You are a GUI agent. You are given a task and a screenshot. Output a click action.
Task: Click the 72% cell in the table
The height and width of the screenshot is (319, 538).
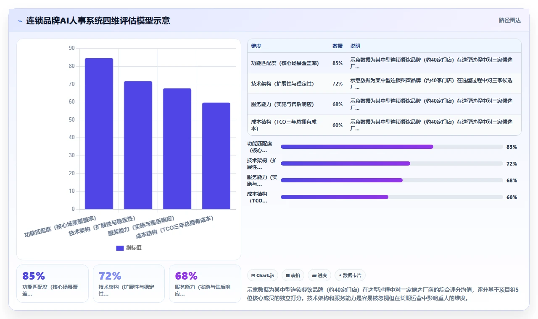(338, 83)
